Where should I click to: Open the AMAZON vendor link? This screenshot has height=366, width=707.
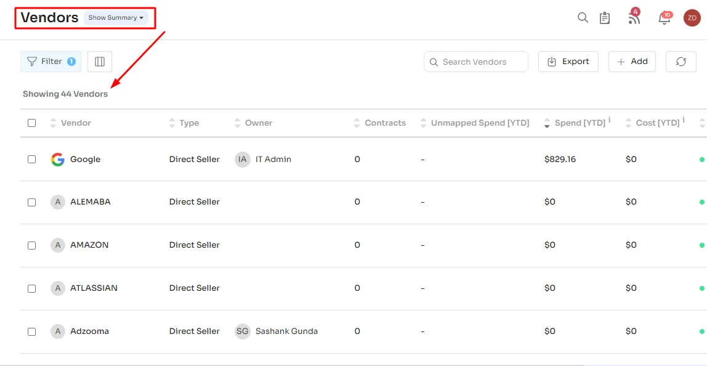coord(89,245)
